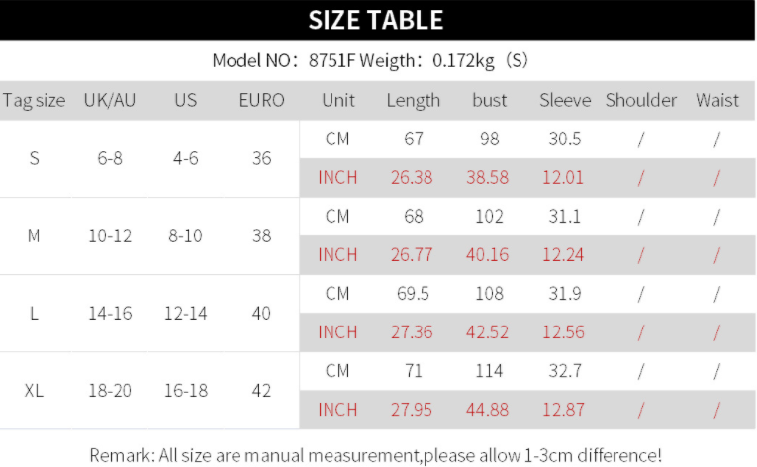Viewport: 757px width, 467px height.
Task: Select the 40.16 inch bust value
Action: [489, 255]
